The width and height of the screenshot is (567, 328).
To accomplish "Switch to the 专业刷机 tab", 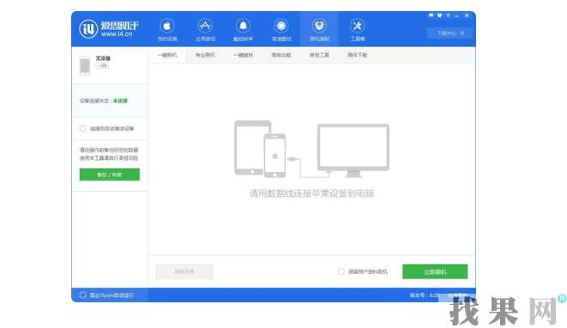I will (205, 55).
